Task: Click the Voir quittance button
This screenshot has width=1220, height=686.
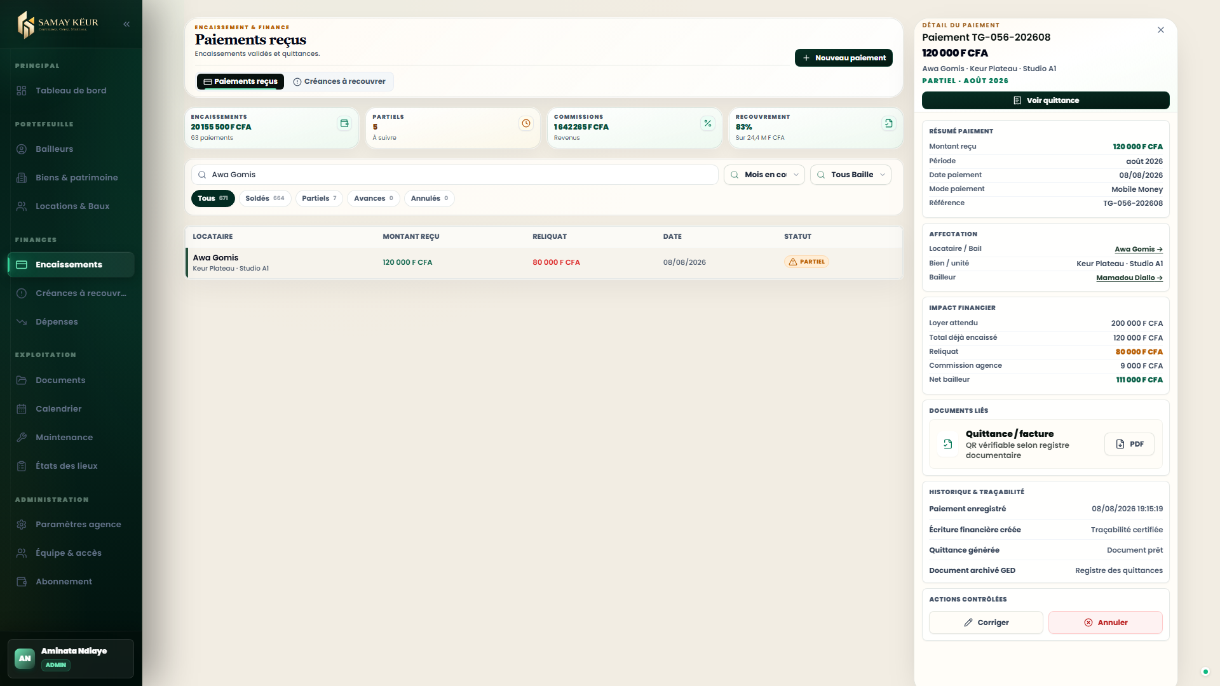Action: click(x=1045, y=100)
